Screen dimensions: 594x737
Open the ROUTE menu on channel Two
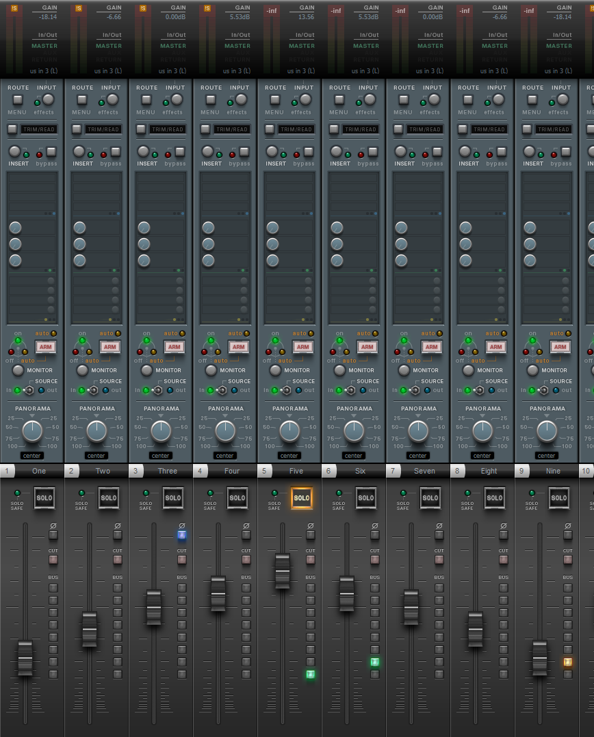[82, 100]
